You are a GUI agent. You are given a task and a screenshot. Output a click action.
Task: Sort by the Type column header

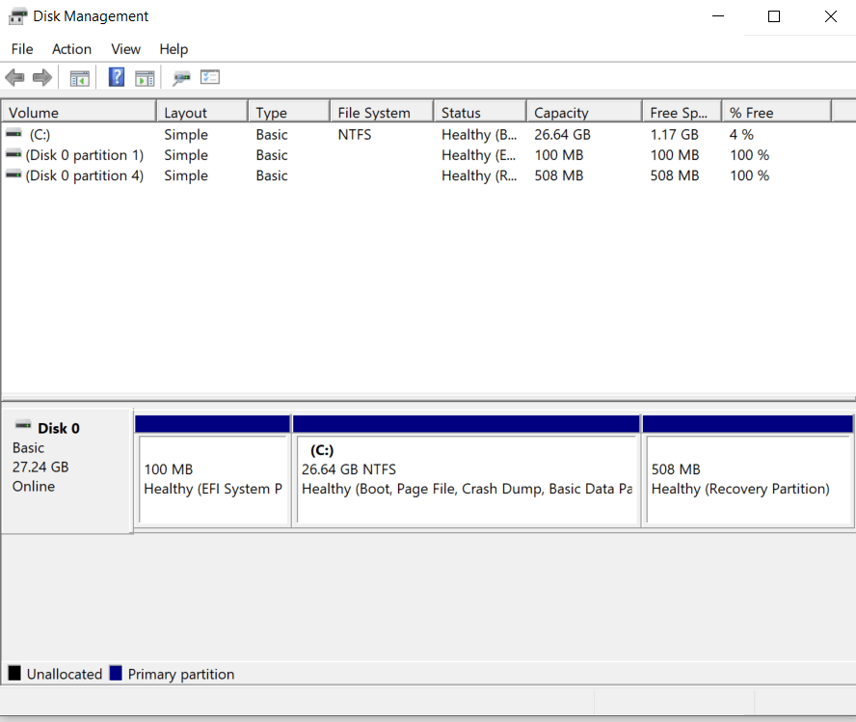click(x=289, y=113)
